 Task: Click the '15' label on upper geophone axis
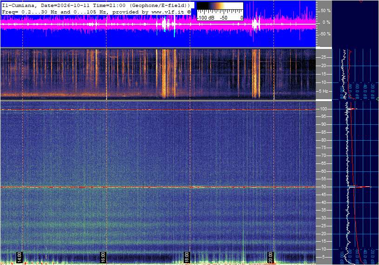pos(323,74)
